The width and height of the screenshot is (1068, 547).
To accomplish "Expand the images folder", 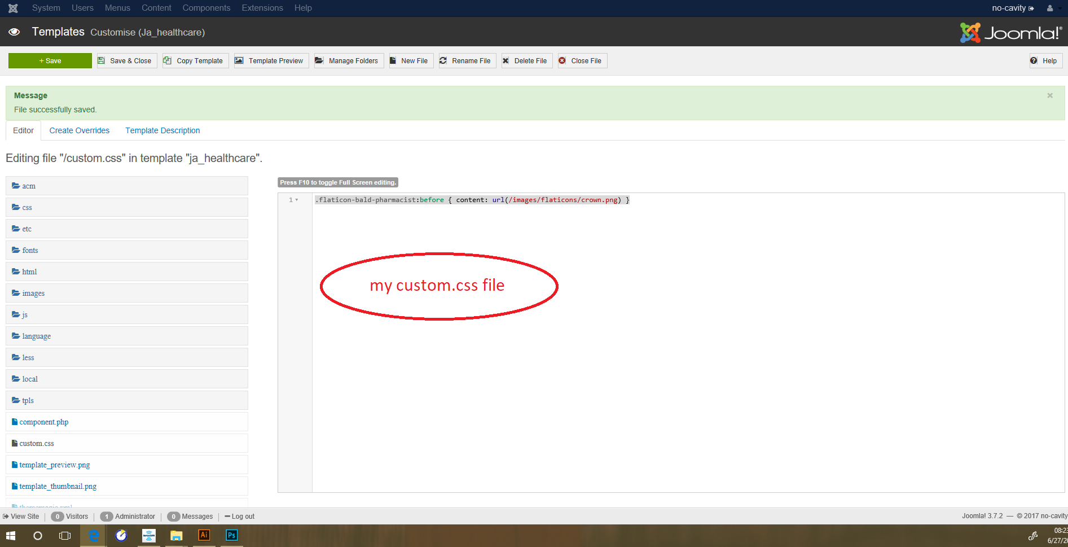I will tap(127, 293).
